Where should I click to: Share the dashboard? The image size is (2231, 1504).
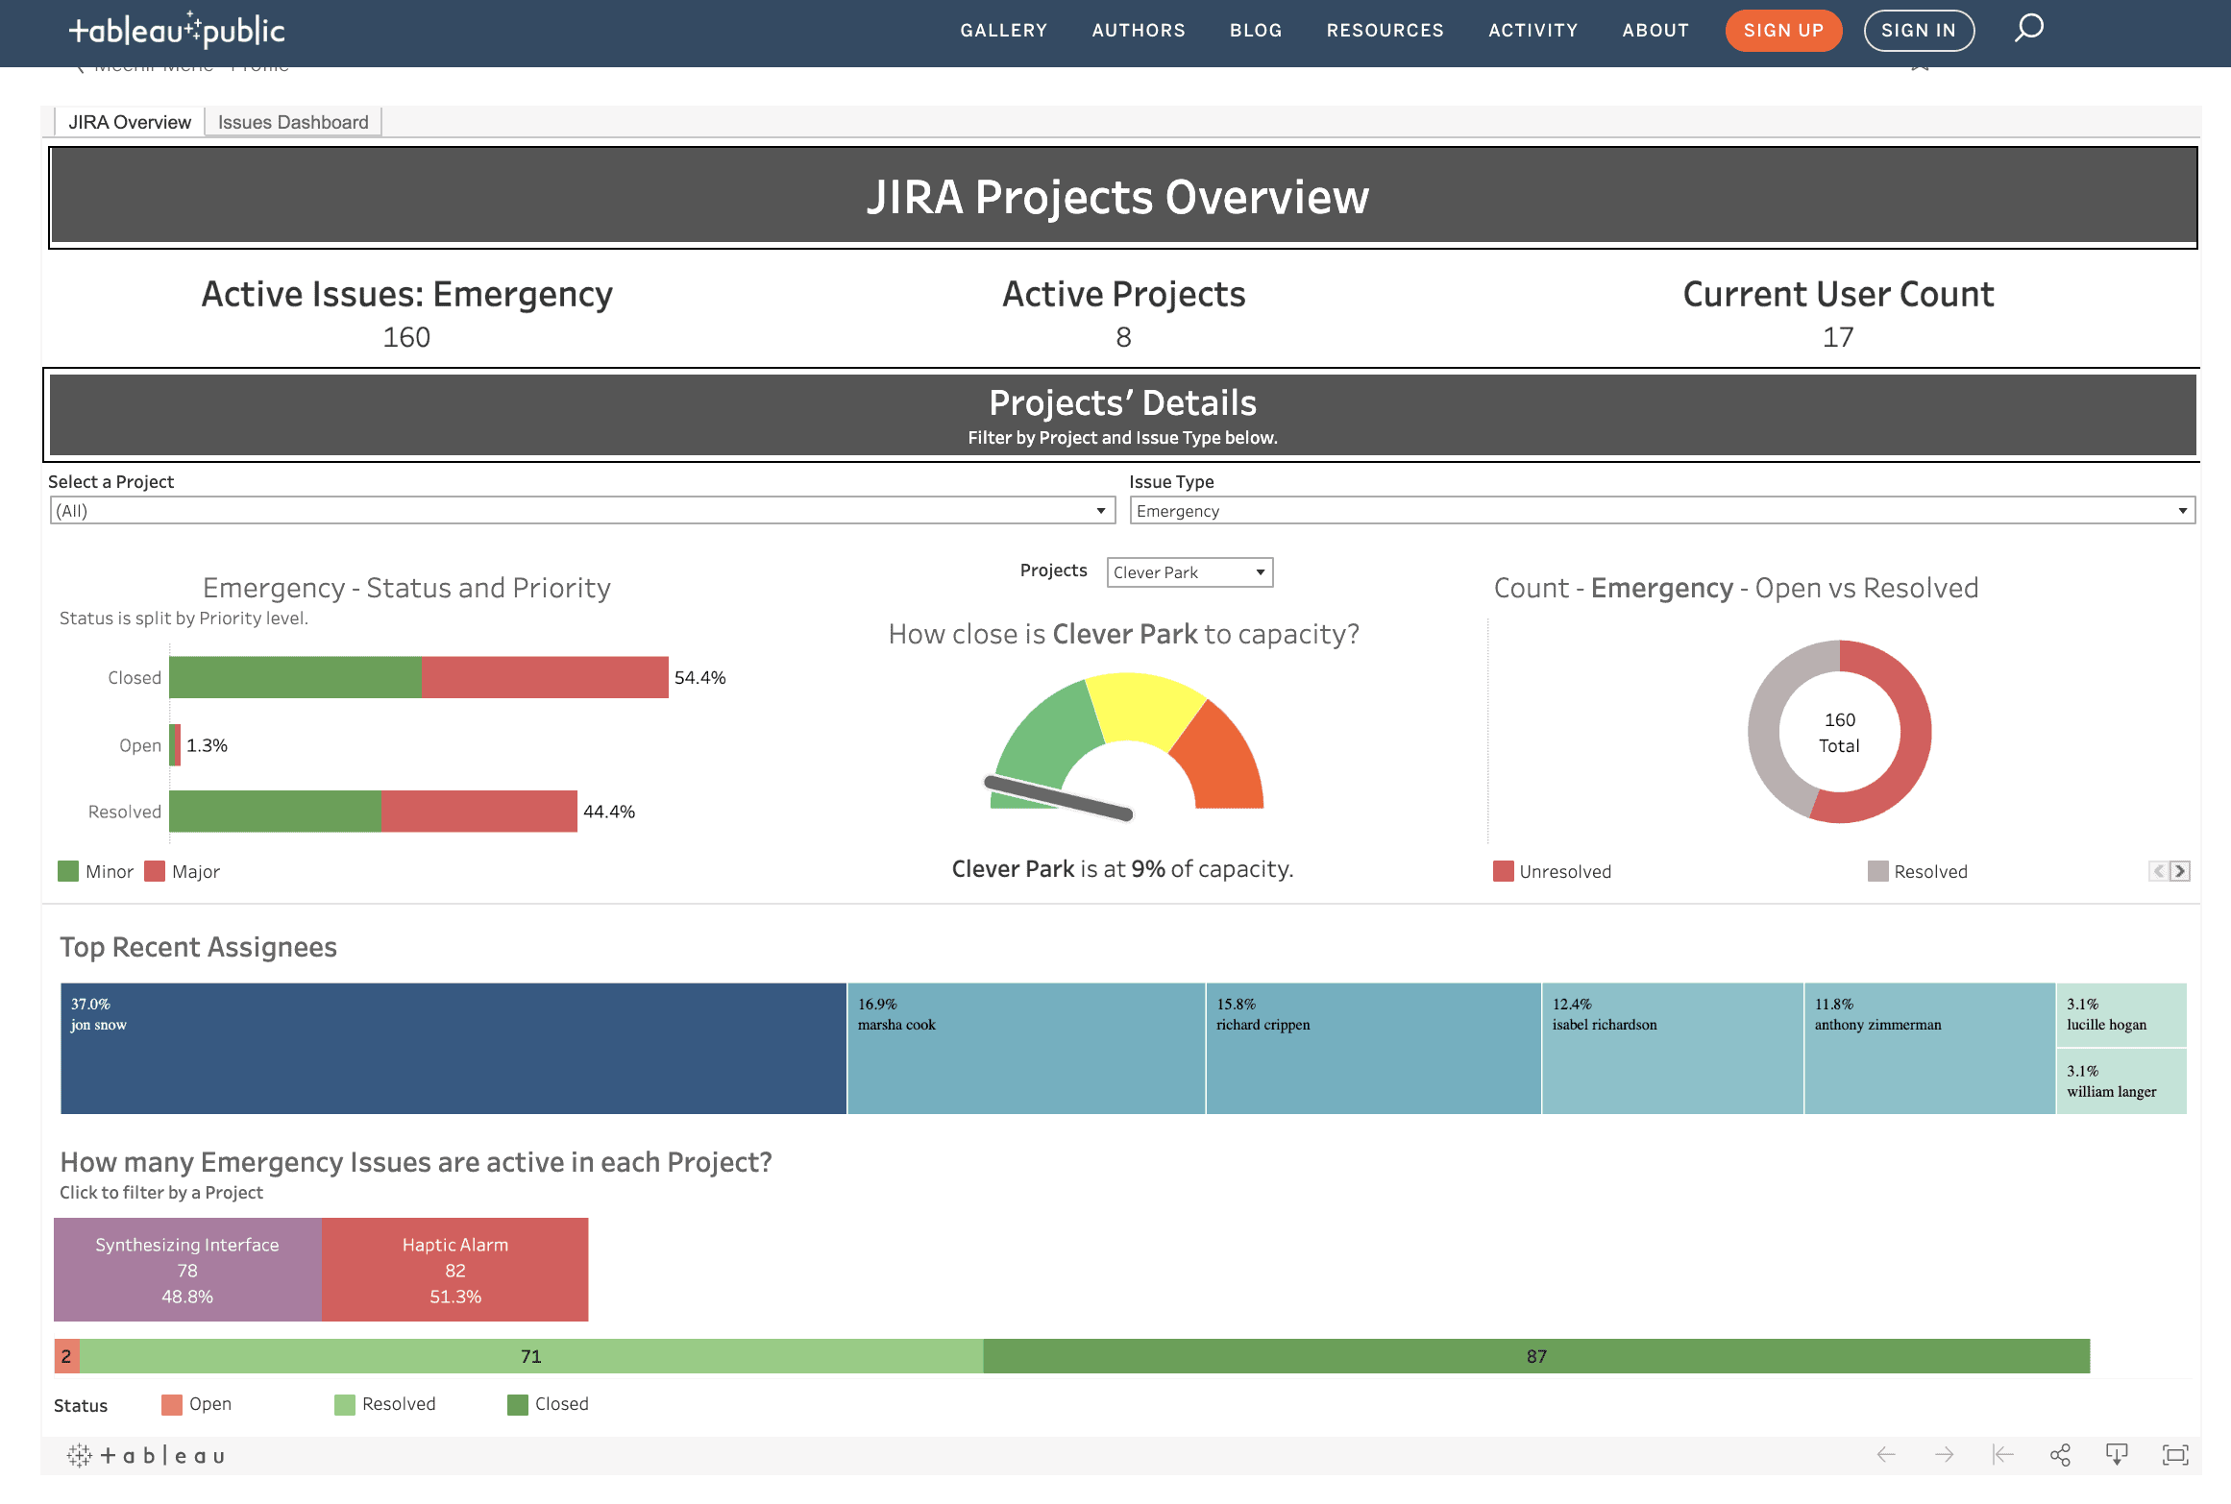click(2061, 1454)
